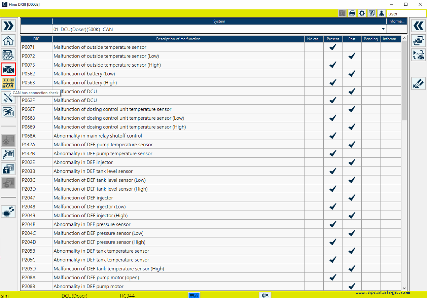Click the print icon in top toolbar
Viewport: 427px width, 298px height.
[352, 13]
